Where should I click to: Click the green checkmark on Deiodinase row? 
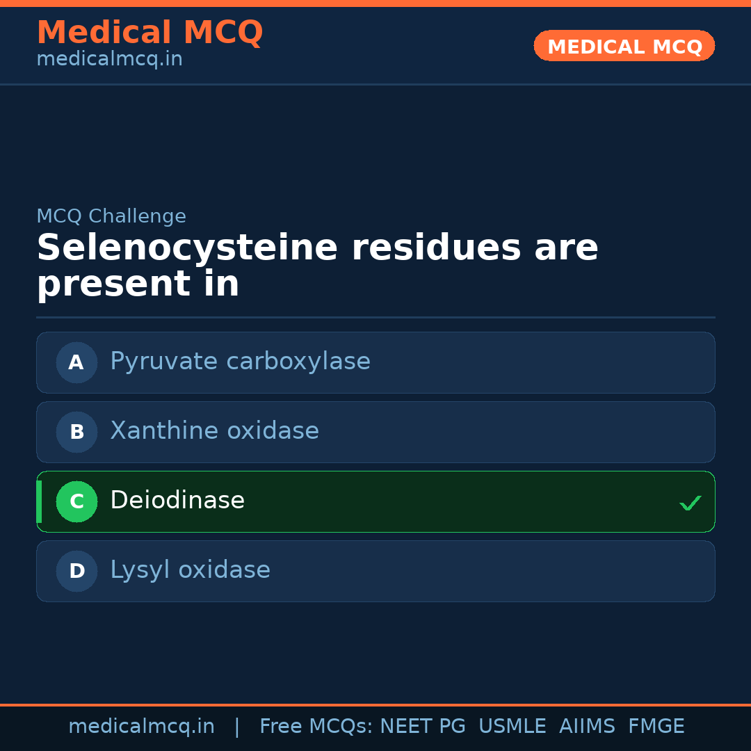[690, 502]
